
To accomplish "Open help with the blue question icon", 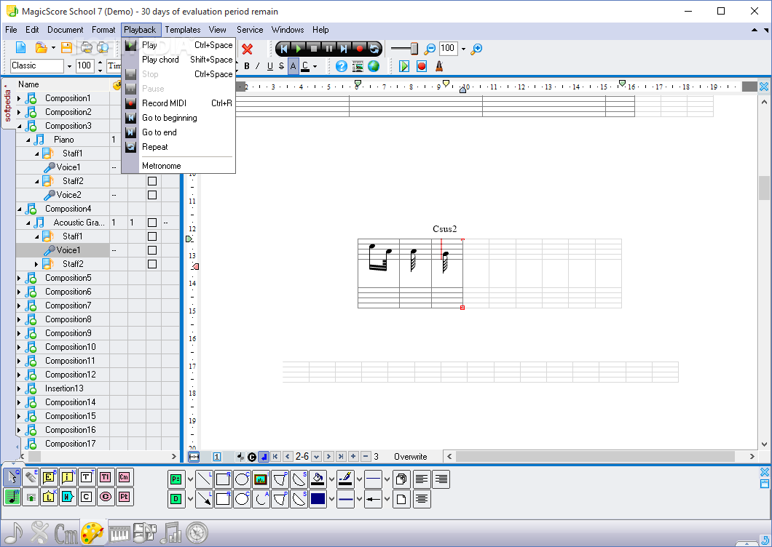I will tap(341, 66).
